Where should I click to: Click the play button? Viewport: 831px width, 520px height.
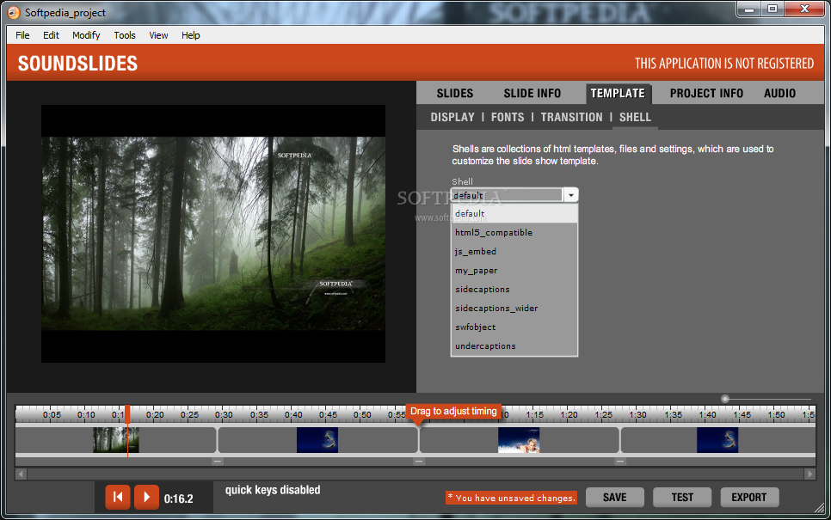click(146, 498)
